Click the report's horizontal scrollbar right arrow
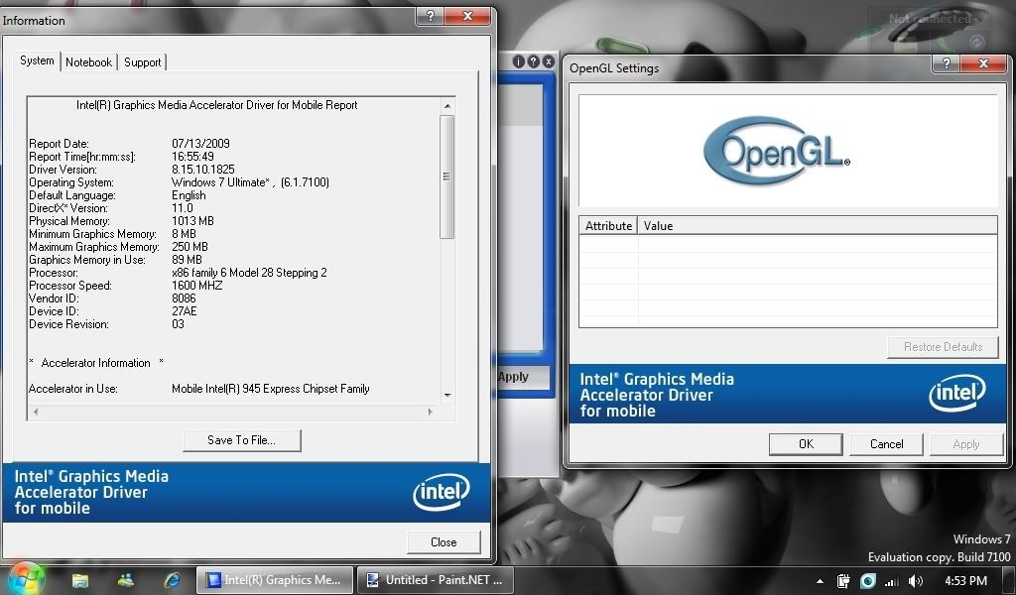1016x595 pixels. pyautogui.click(x=430, y=412)
